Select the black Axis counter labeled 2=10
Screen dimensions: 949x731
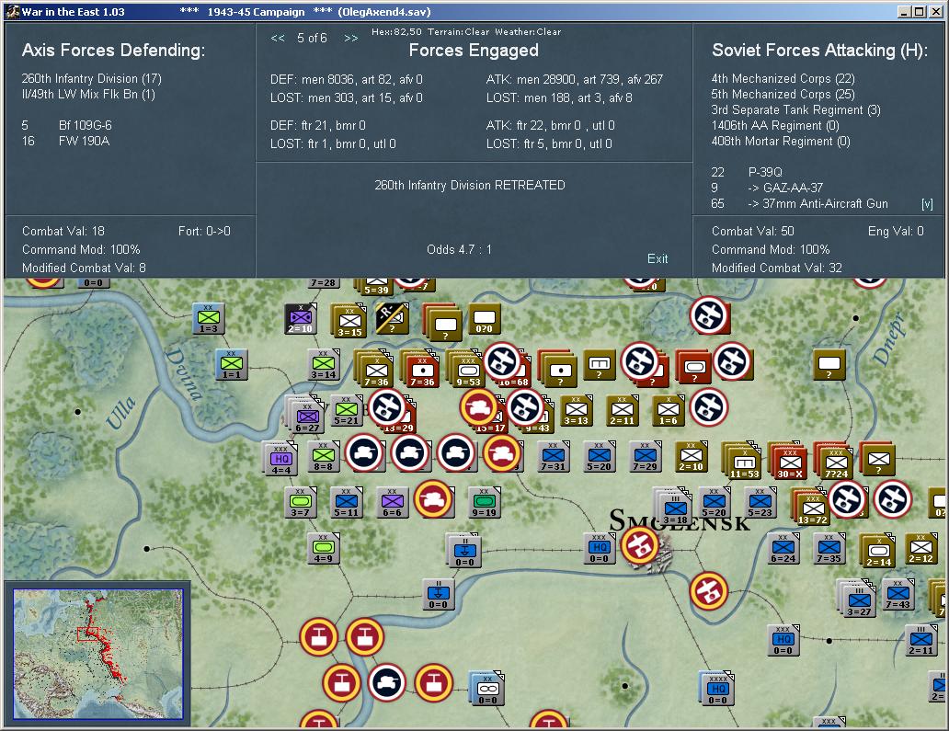(x=300, y=319)
